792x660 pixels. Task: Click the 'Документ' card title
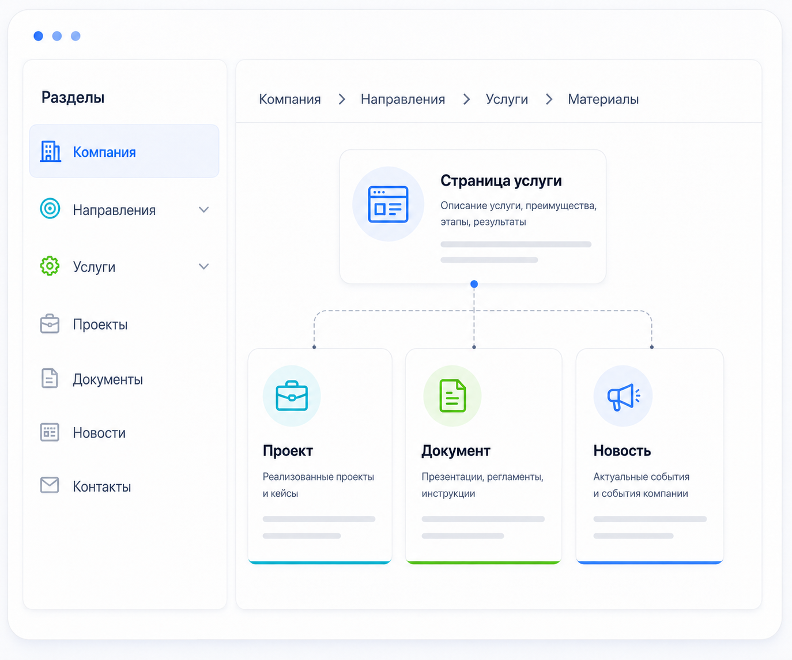456,451
